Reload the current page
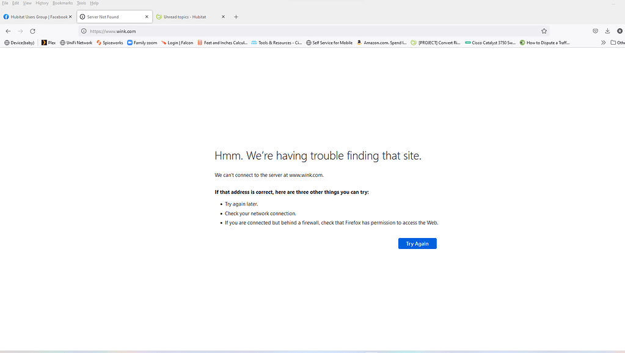The height and width of the screenshot is (353, 625). 32,31
